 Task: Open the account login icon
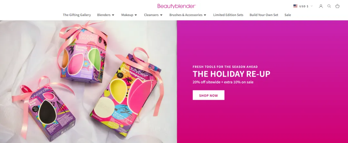(x=321, y=6)
